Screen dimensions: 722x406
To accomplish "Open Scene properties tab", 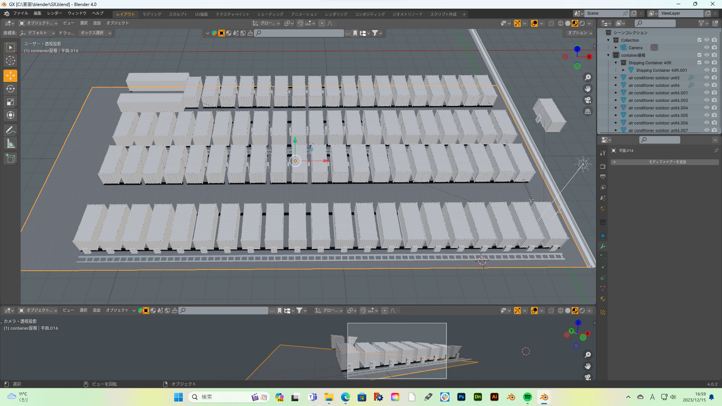I will pos(603,198).
